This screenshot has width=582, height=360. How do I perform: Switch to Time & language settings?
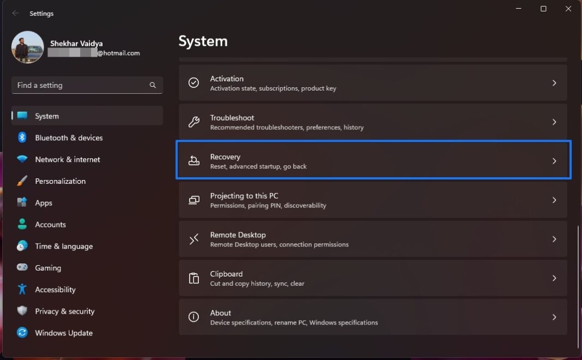click(64, 246)
